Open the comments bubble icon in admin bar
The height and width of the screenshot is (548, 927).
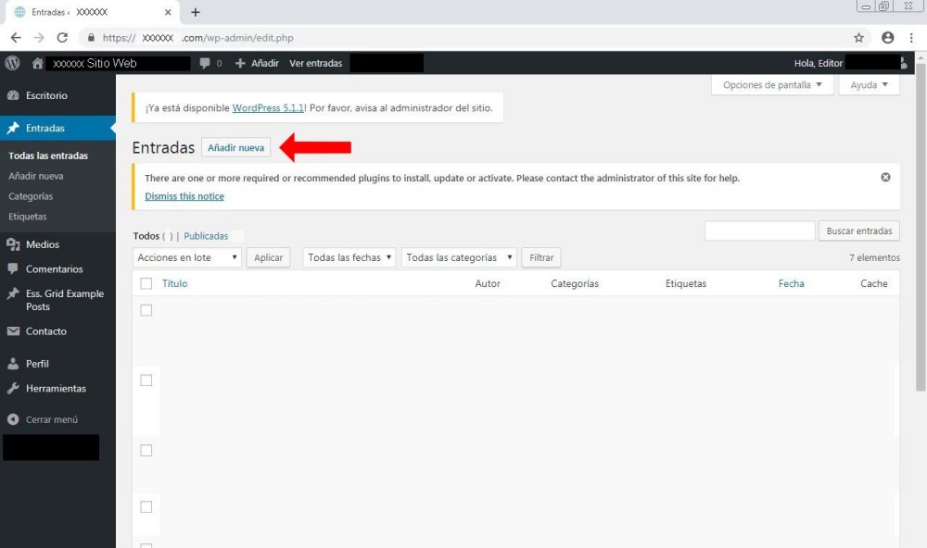(205, 63)
